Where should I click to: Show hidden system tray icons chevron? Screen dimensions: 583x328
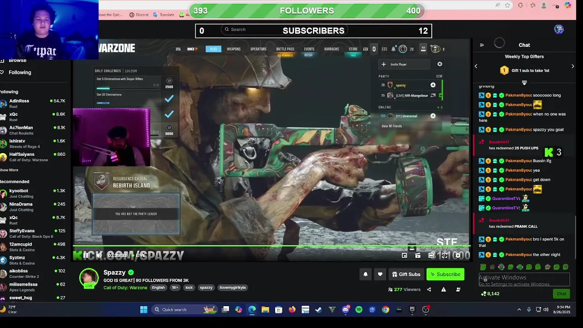coord(519,310)
